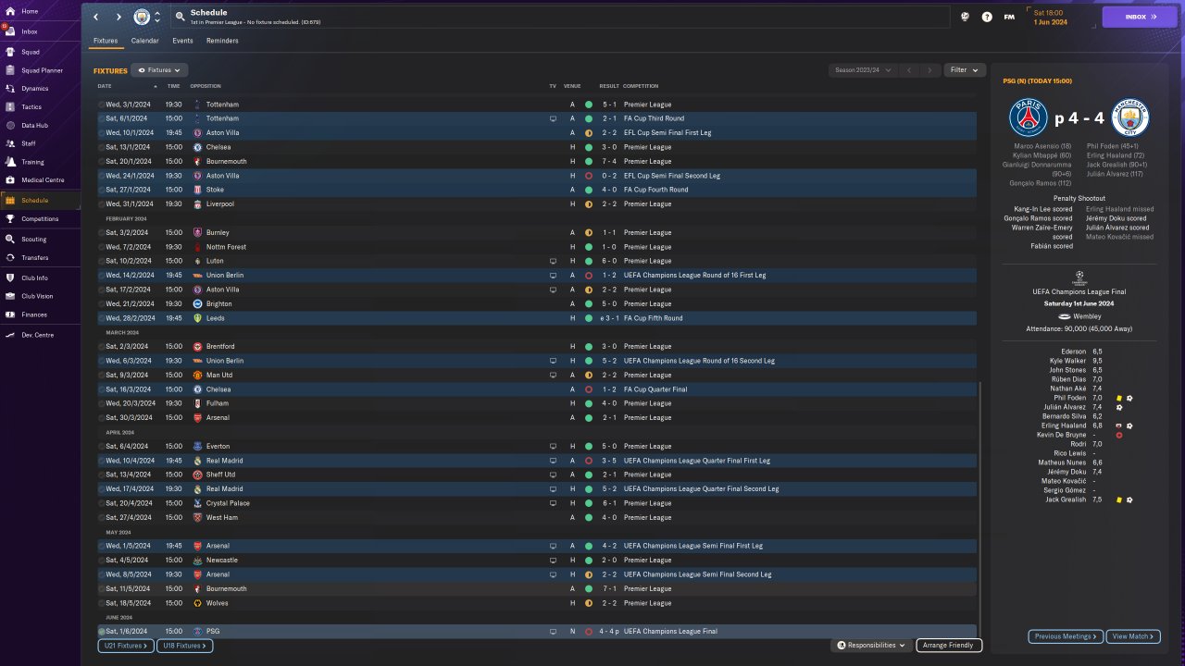Image resolution: width=1185 pixels, height=666 pixels.
Task: Open Finances from the sidebar
Action: [x=33, y=314]
